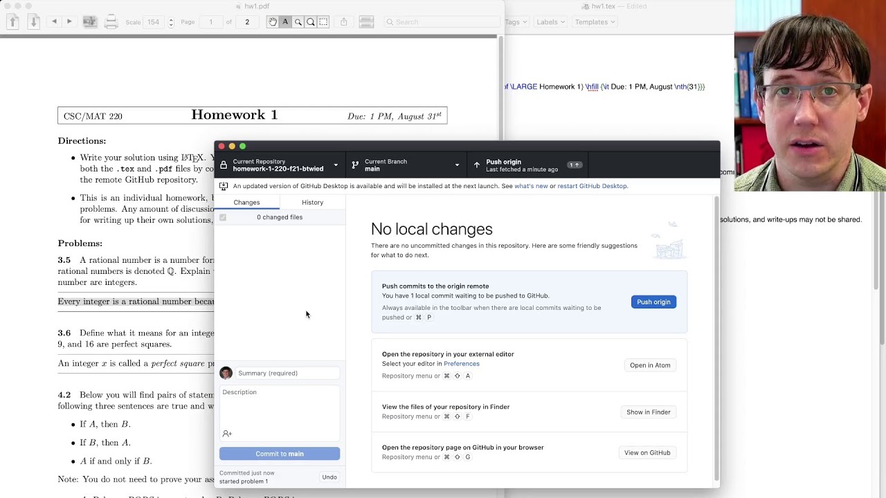Click the pending commits count badge
Viewport: 886px width, 498px height.
(575, 165)
